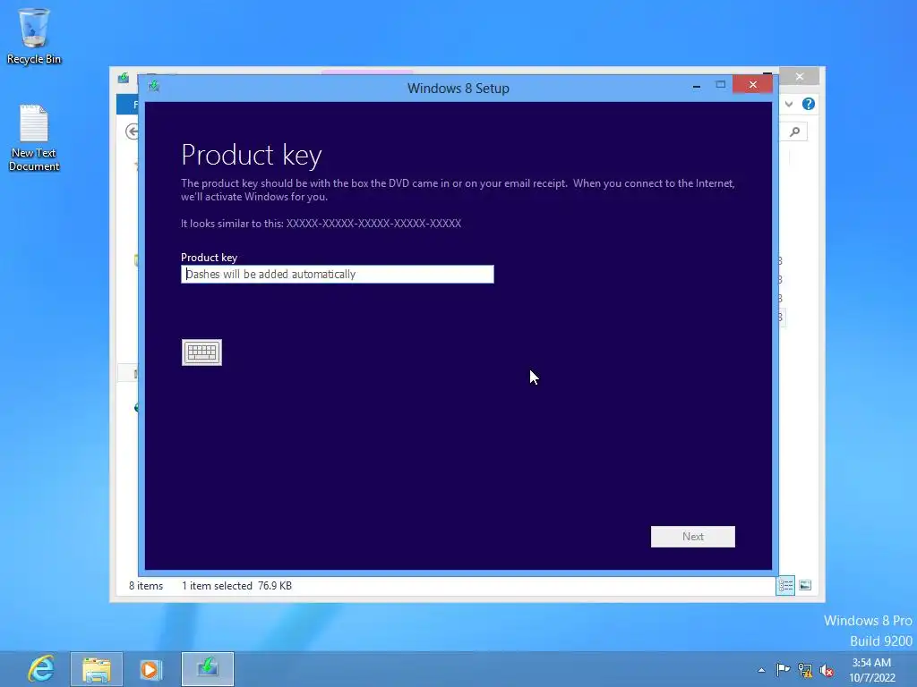The image size is (917, 687).
Task: Open the Explorer window help icon
Action: tap(809, 104)
